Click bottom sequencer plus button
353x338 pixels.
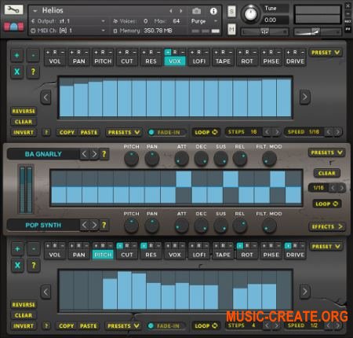pyautogui.click(x=17, y=249)
